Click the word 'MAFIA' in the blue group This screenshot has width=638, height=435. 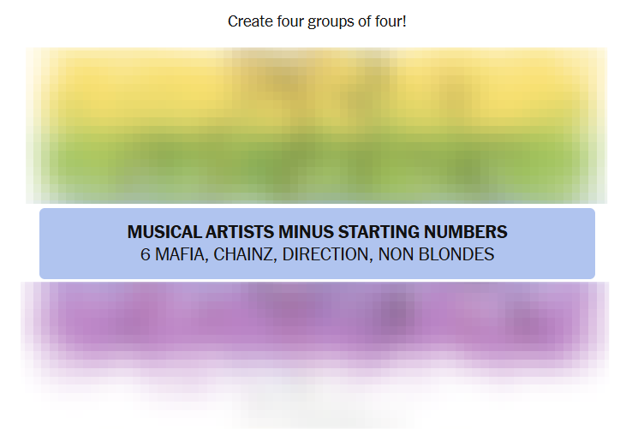click(181, 255)
